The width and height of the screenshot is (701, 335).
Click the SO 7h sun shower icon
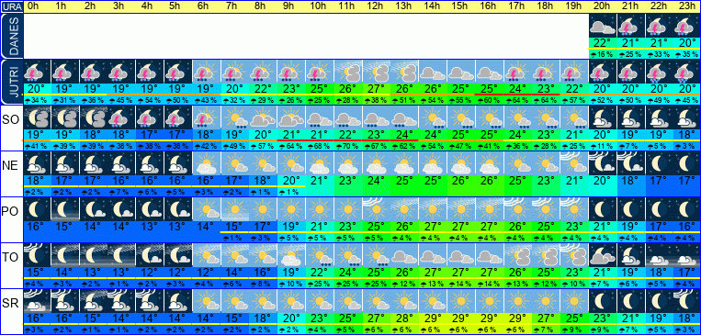[x=235, y=117]
